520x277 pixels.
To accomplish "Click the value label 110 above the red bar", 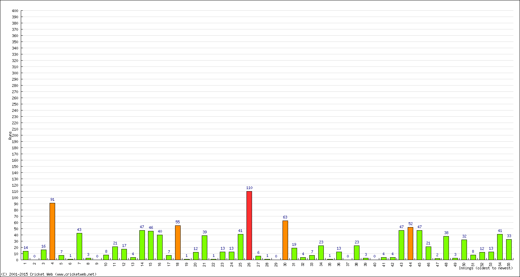I will point(249,188).
